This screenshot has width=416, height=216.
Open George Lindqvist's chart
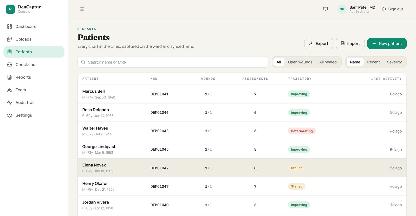(x=242, y=149)
